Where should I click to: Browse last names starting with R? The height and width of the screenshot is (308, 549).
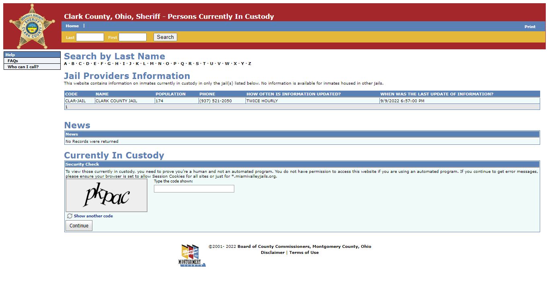[190, 63]
